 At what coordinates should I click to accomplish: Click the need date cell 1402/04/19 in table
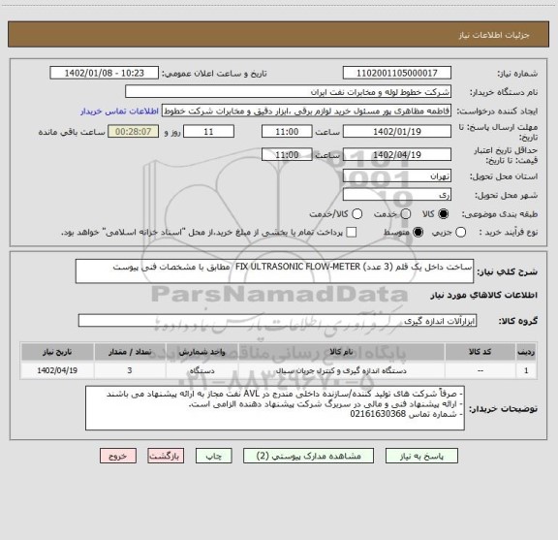[57, 370]
